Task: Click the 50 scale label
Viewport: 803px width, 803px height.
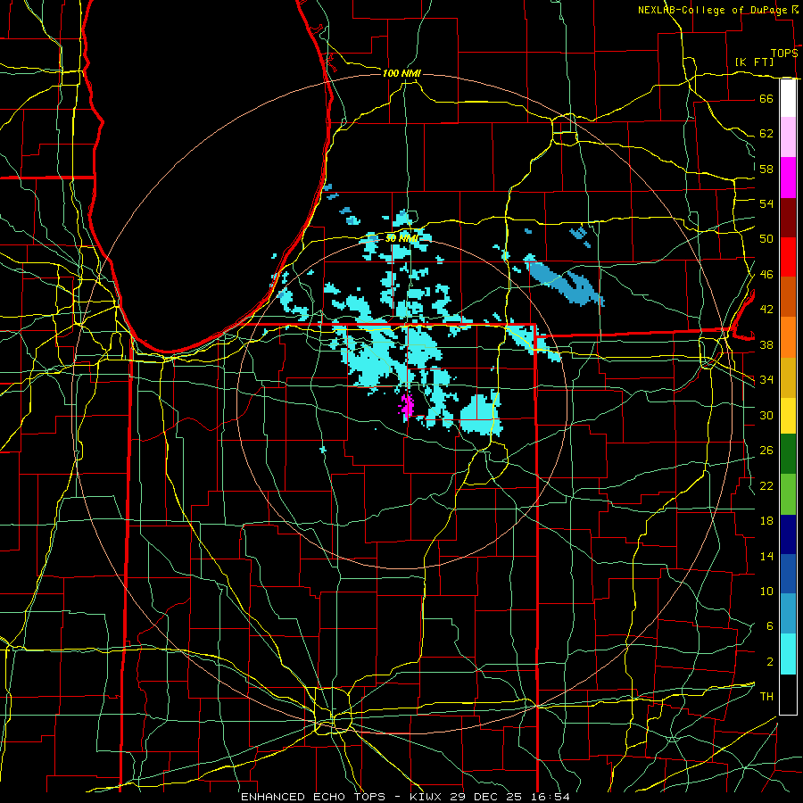Action: coord(766,239)
